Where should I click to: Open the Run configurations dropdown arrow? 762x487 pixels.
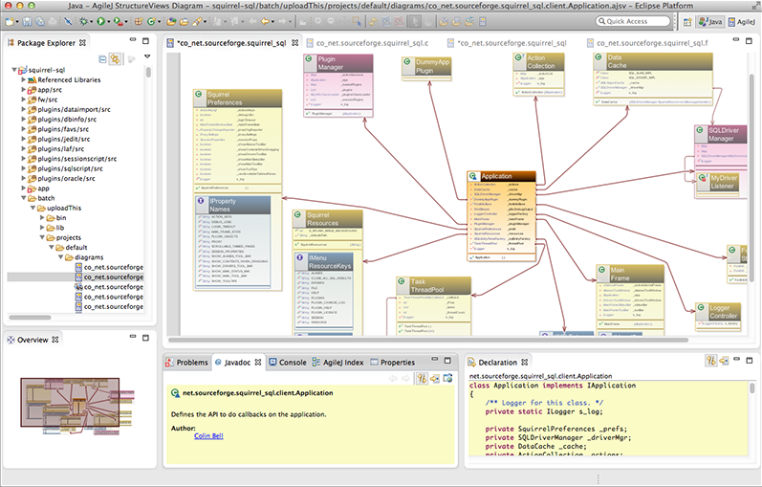tap(108, 22)
